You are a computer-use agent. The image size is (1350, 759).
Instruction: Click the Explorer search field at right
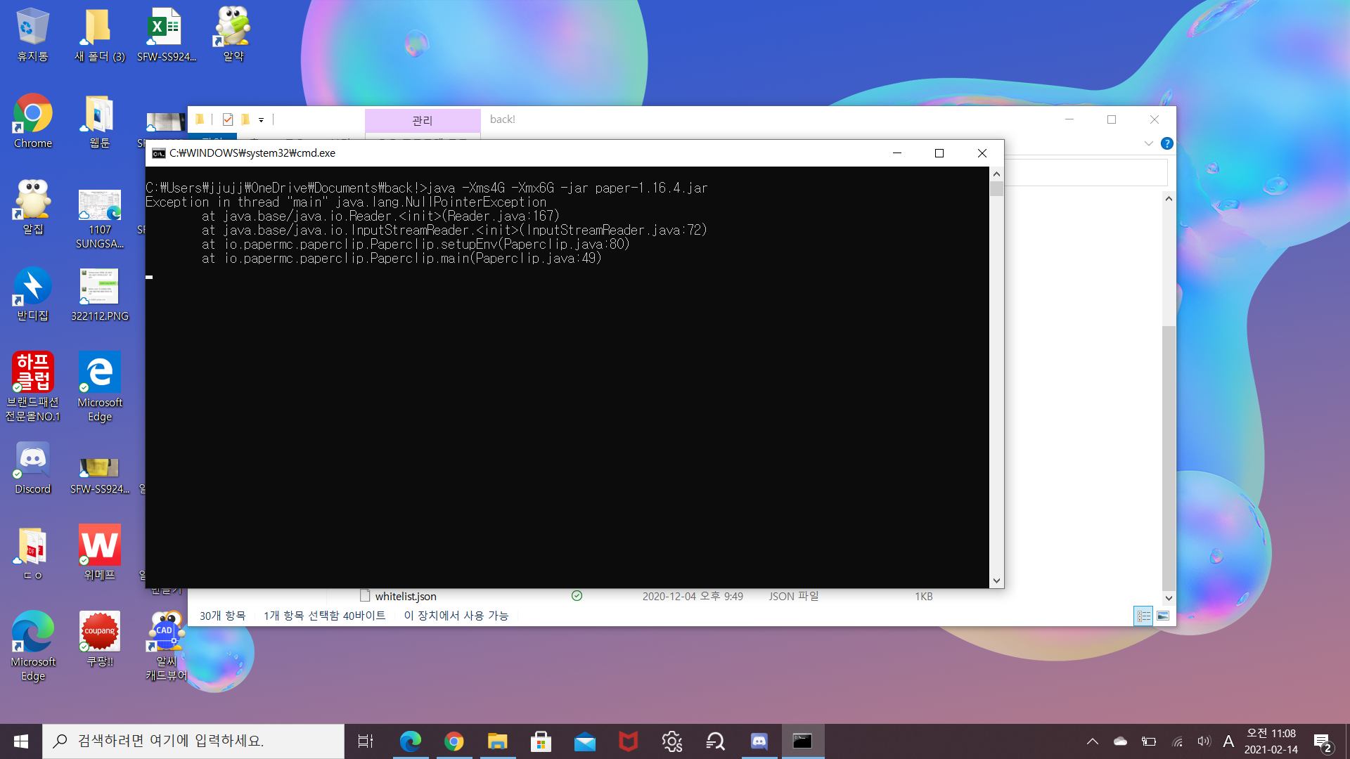click(x=1086, y=172)
